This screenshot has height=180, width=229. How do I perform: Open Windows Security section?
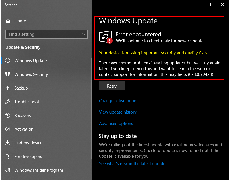click(x=31, y=74)
